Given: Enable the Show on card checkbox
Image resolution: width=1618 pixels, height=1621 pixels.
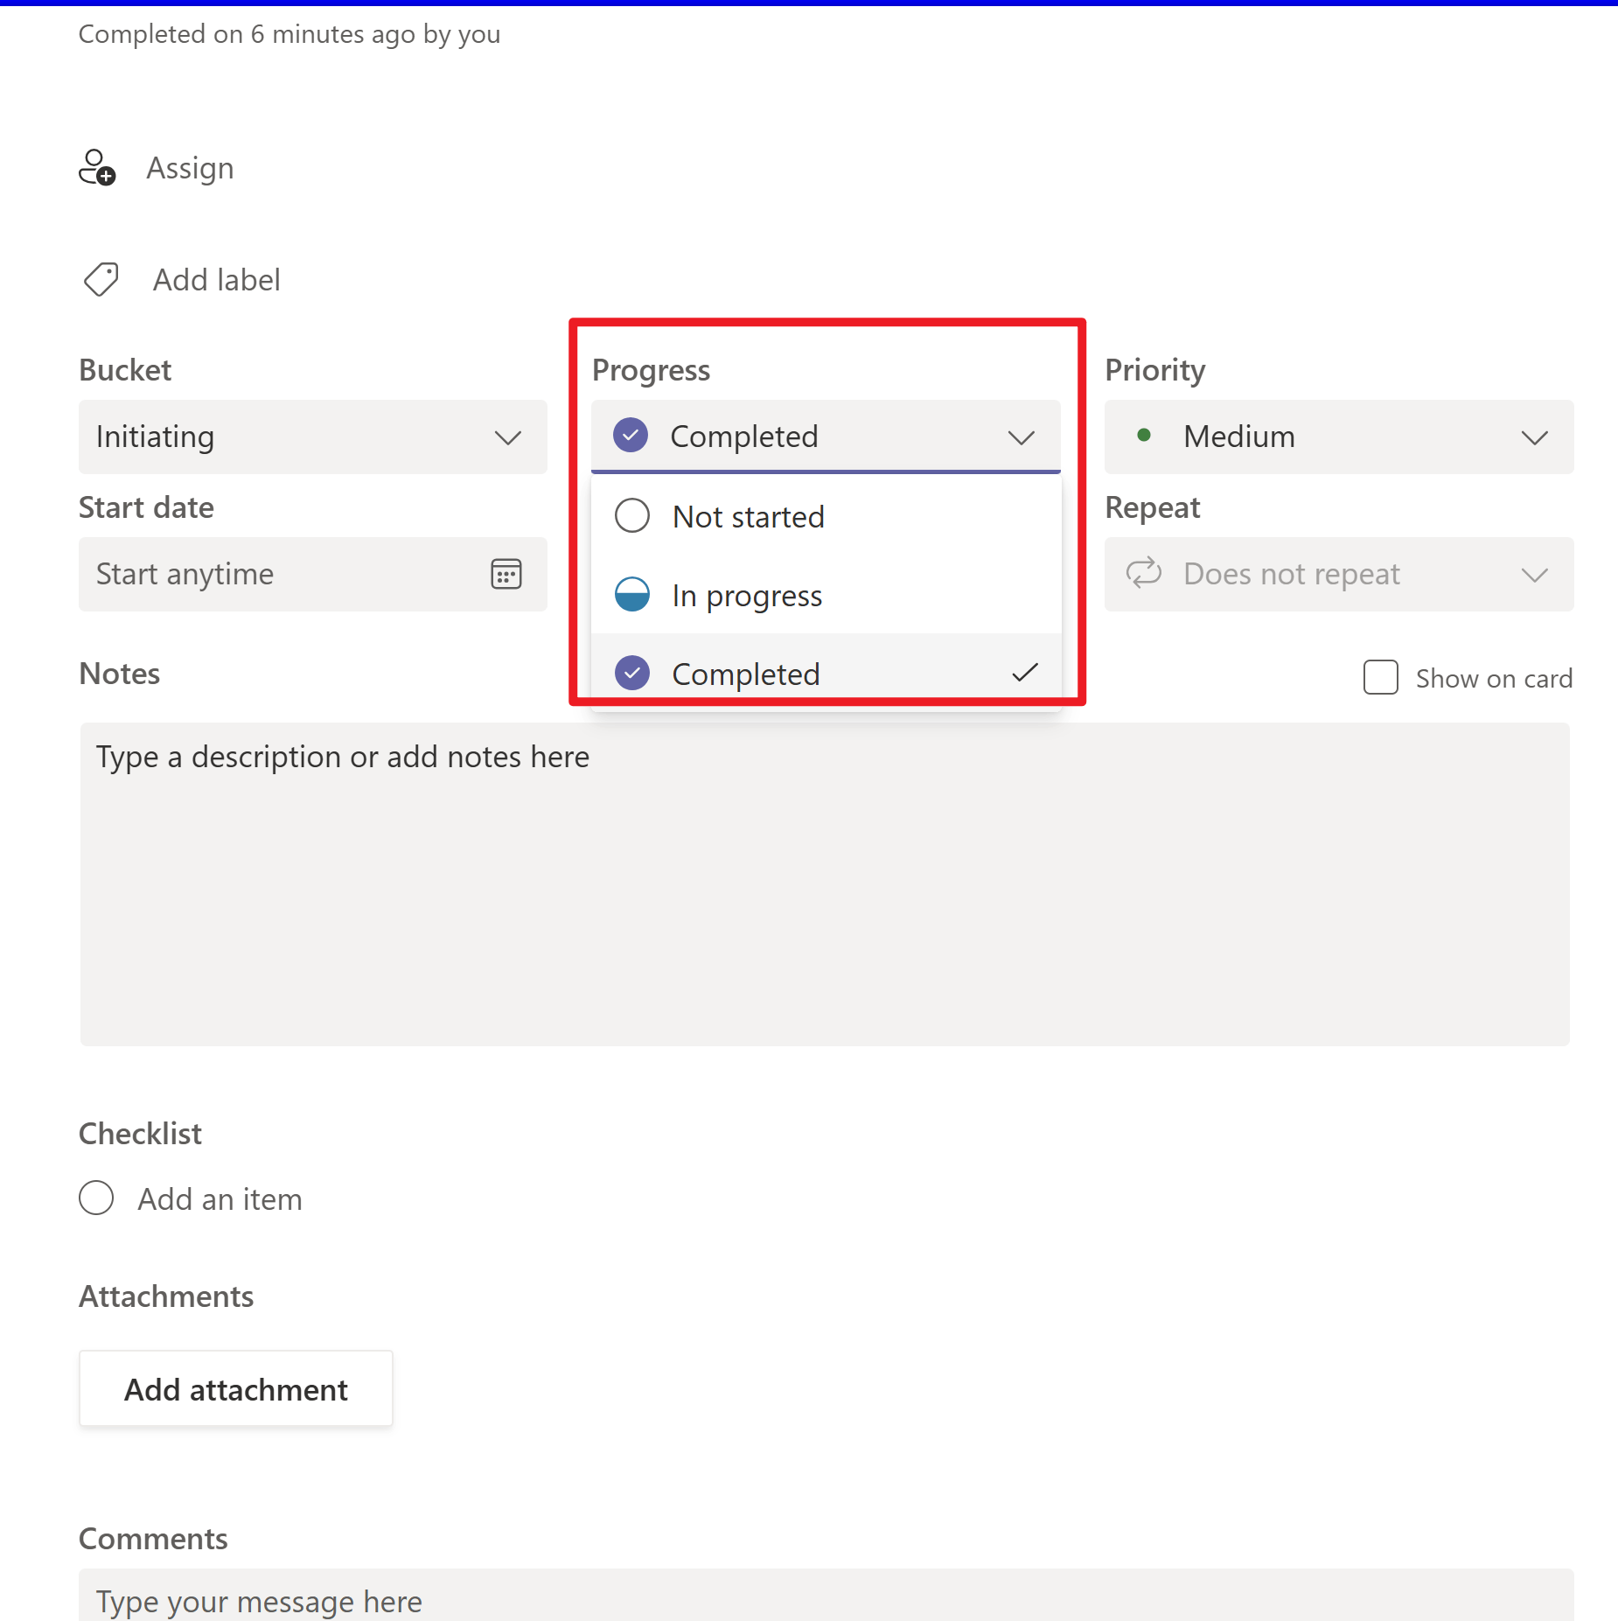Looking at the screenshot, I should pos(1380,677).
